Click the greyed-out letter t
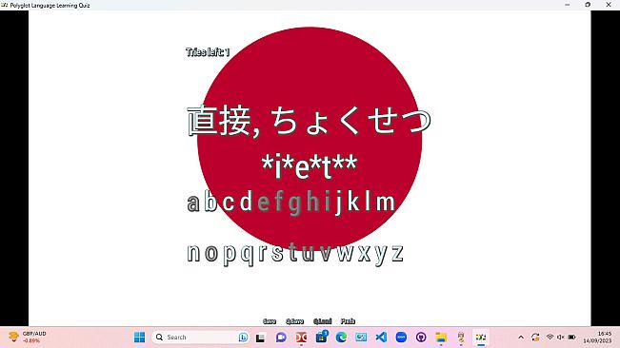This screenshot has height=348, width=620. click(x=292, y=251)
